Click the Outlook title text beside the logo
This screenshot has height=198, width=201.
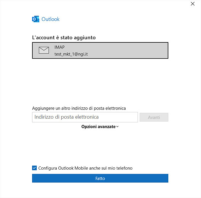coord(50,19)
